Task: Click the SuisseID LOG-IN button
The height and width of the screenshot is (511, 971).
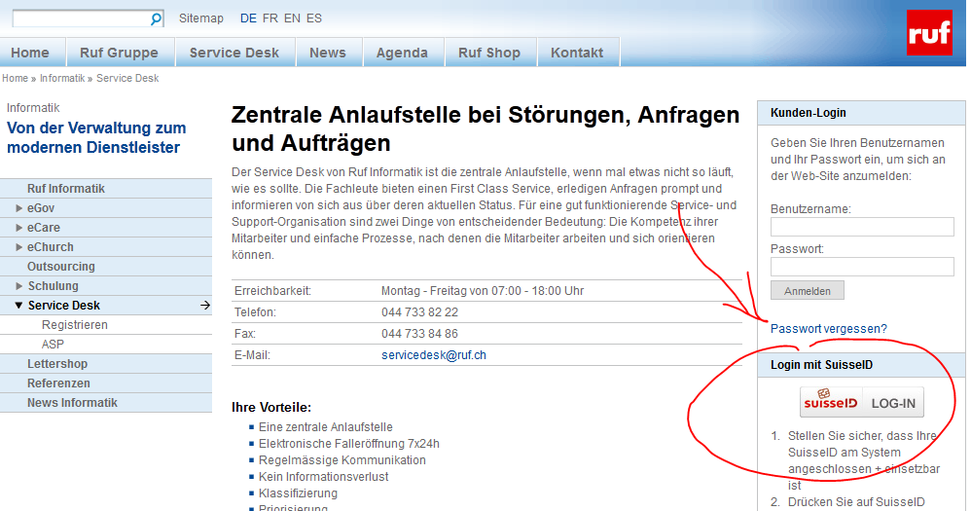Action: click(861, 402)
